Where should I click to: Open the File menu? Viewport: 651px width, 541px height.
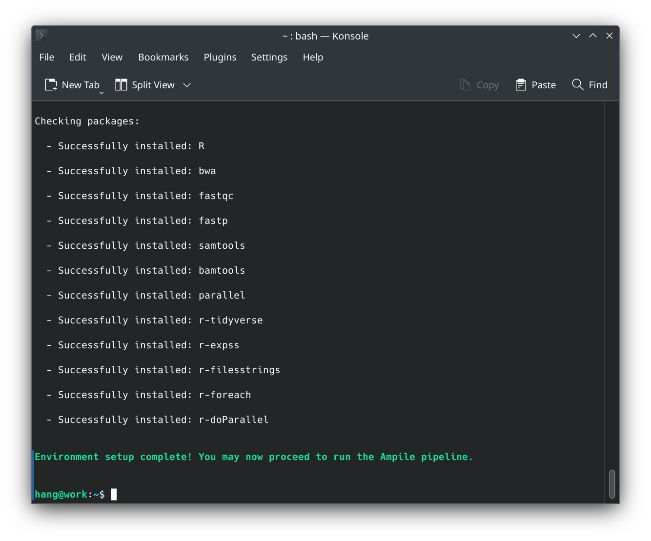point(46,57)
